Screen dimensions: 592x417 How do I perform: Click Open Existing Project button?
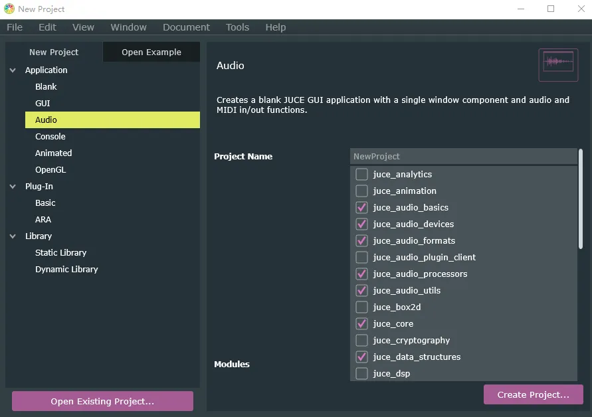[x=102, y=401]
